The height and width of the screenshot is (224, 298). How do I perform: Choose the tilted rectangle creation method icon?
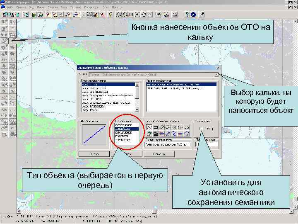162,127
